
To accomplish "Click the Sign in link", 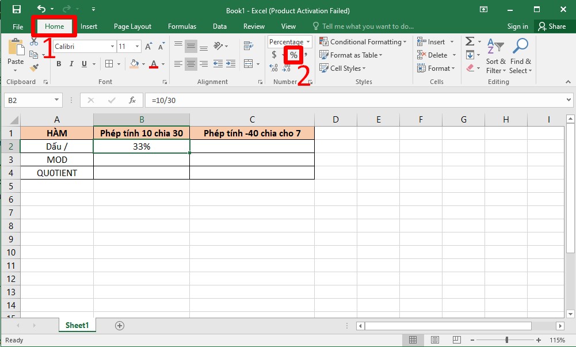I will 517,26.
